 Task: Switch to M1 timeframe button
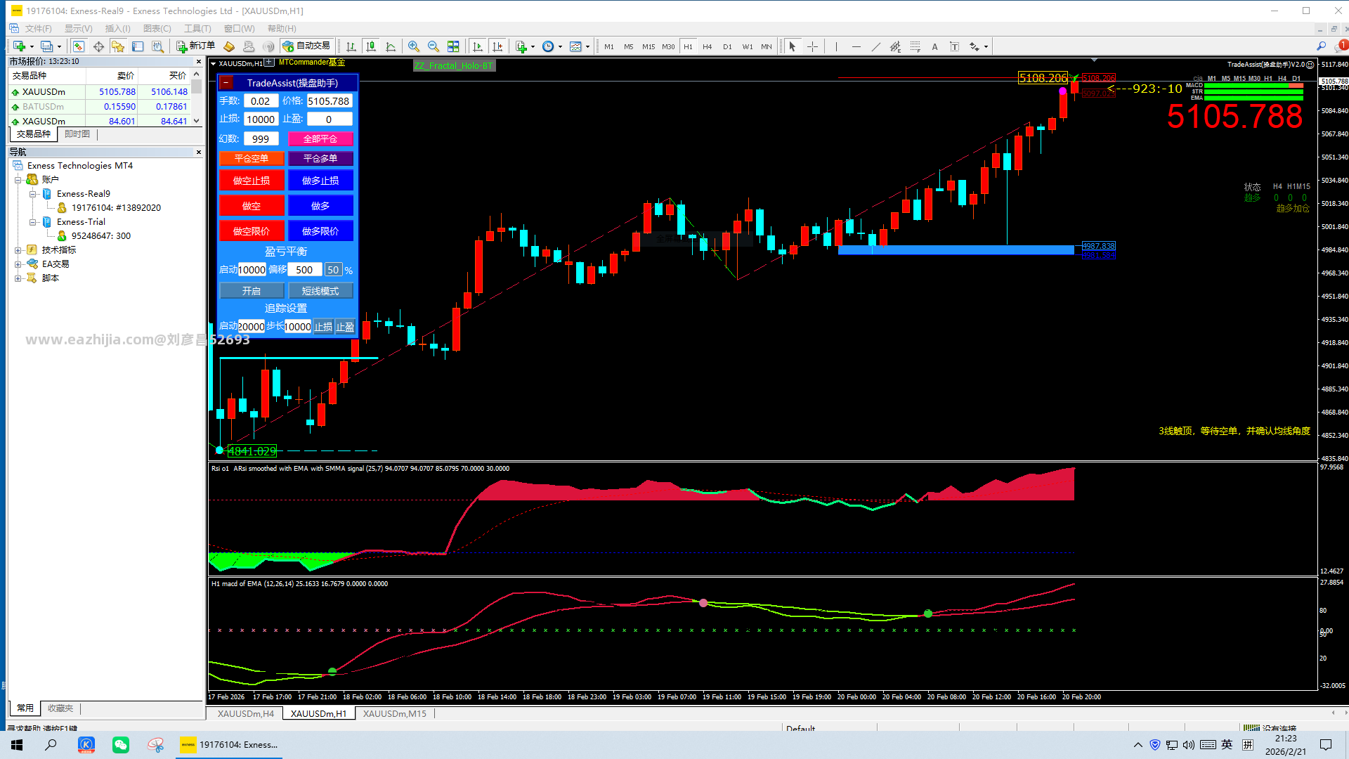[609, 46]
